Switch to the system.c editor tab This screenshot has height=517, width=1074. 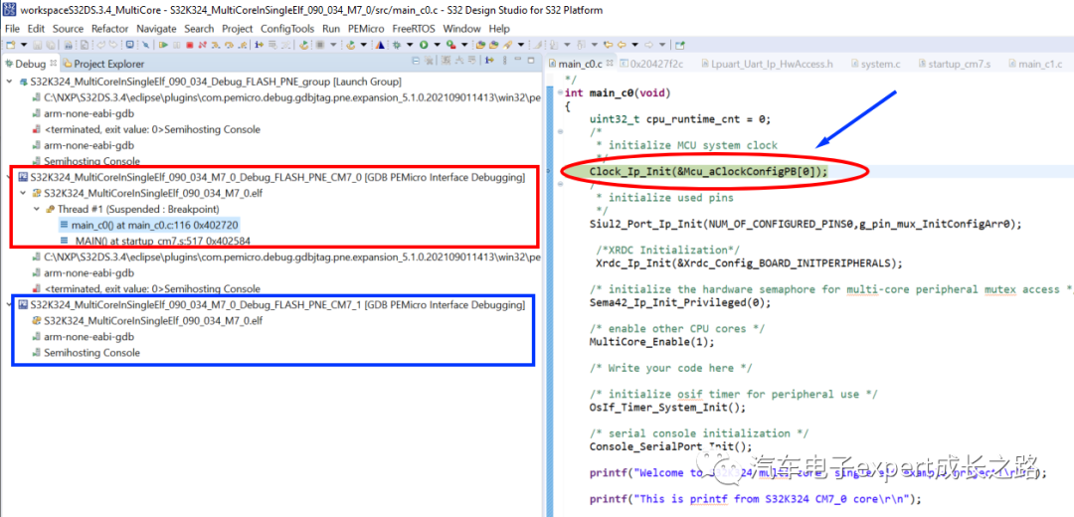click(875, 64)
